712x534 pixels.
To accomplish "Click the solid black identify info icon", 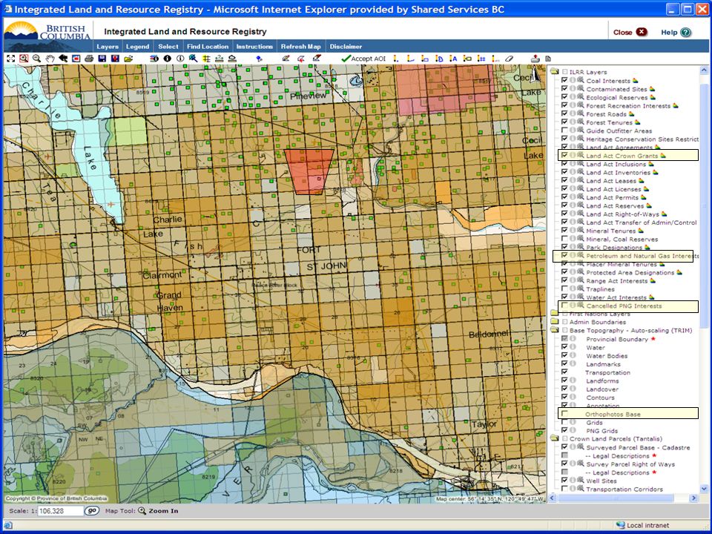I will coord(167,59).
